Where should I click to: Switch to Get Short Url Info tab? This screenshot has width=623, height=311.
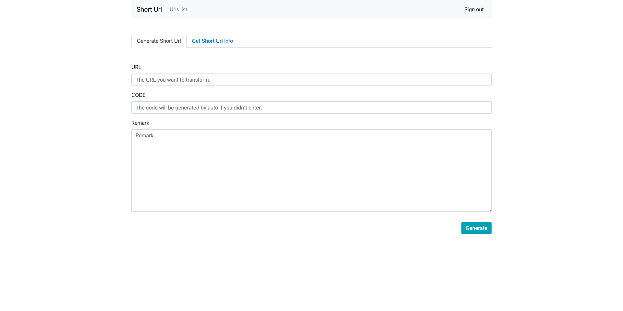click(x=212, y=41)
